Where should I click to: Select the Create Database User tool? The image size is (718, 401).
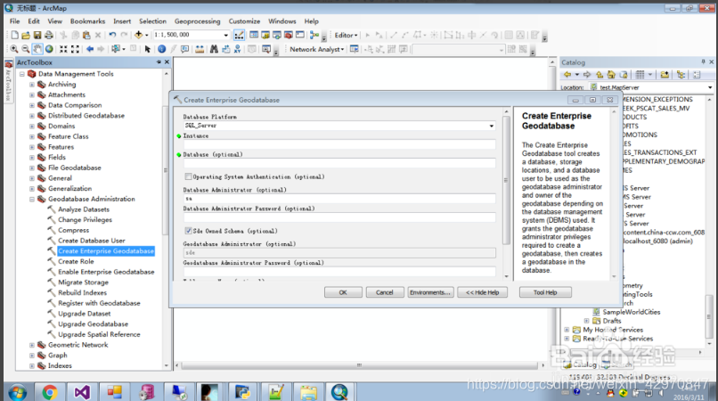[x=92, y=241]
